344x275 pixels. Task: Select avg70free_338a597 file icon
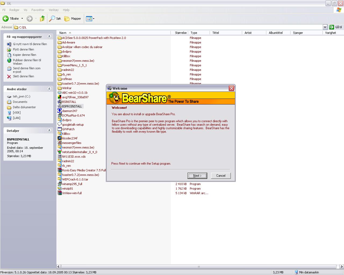[60, 97]
